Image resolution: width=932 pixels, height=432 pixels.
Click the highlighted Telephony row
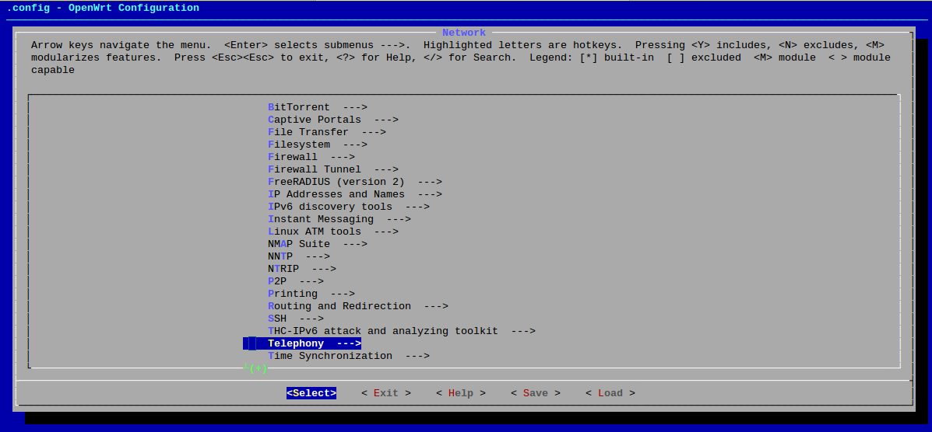coord(302,343)
